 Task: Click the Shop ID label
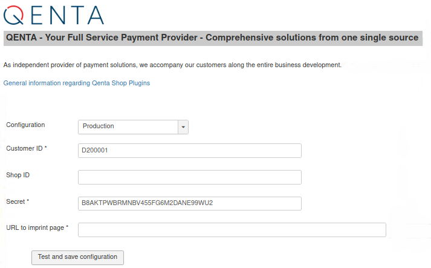[x=18, y=175]
